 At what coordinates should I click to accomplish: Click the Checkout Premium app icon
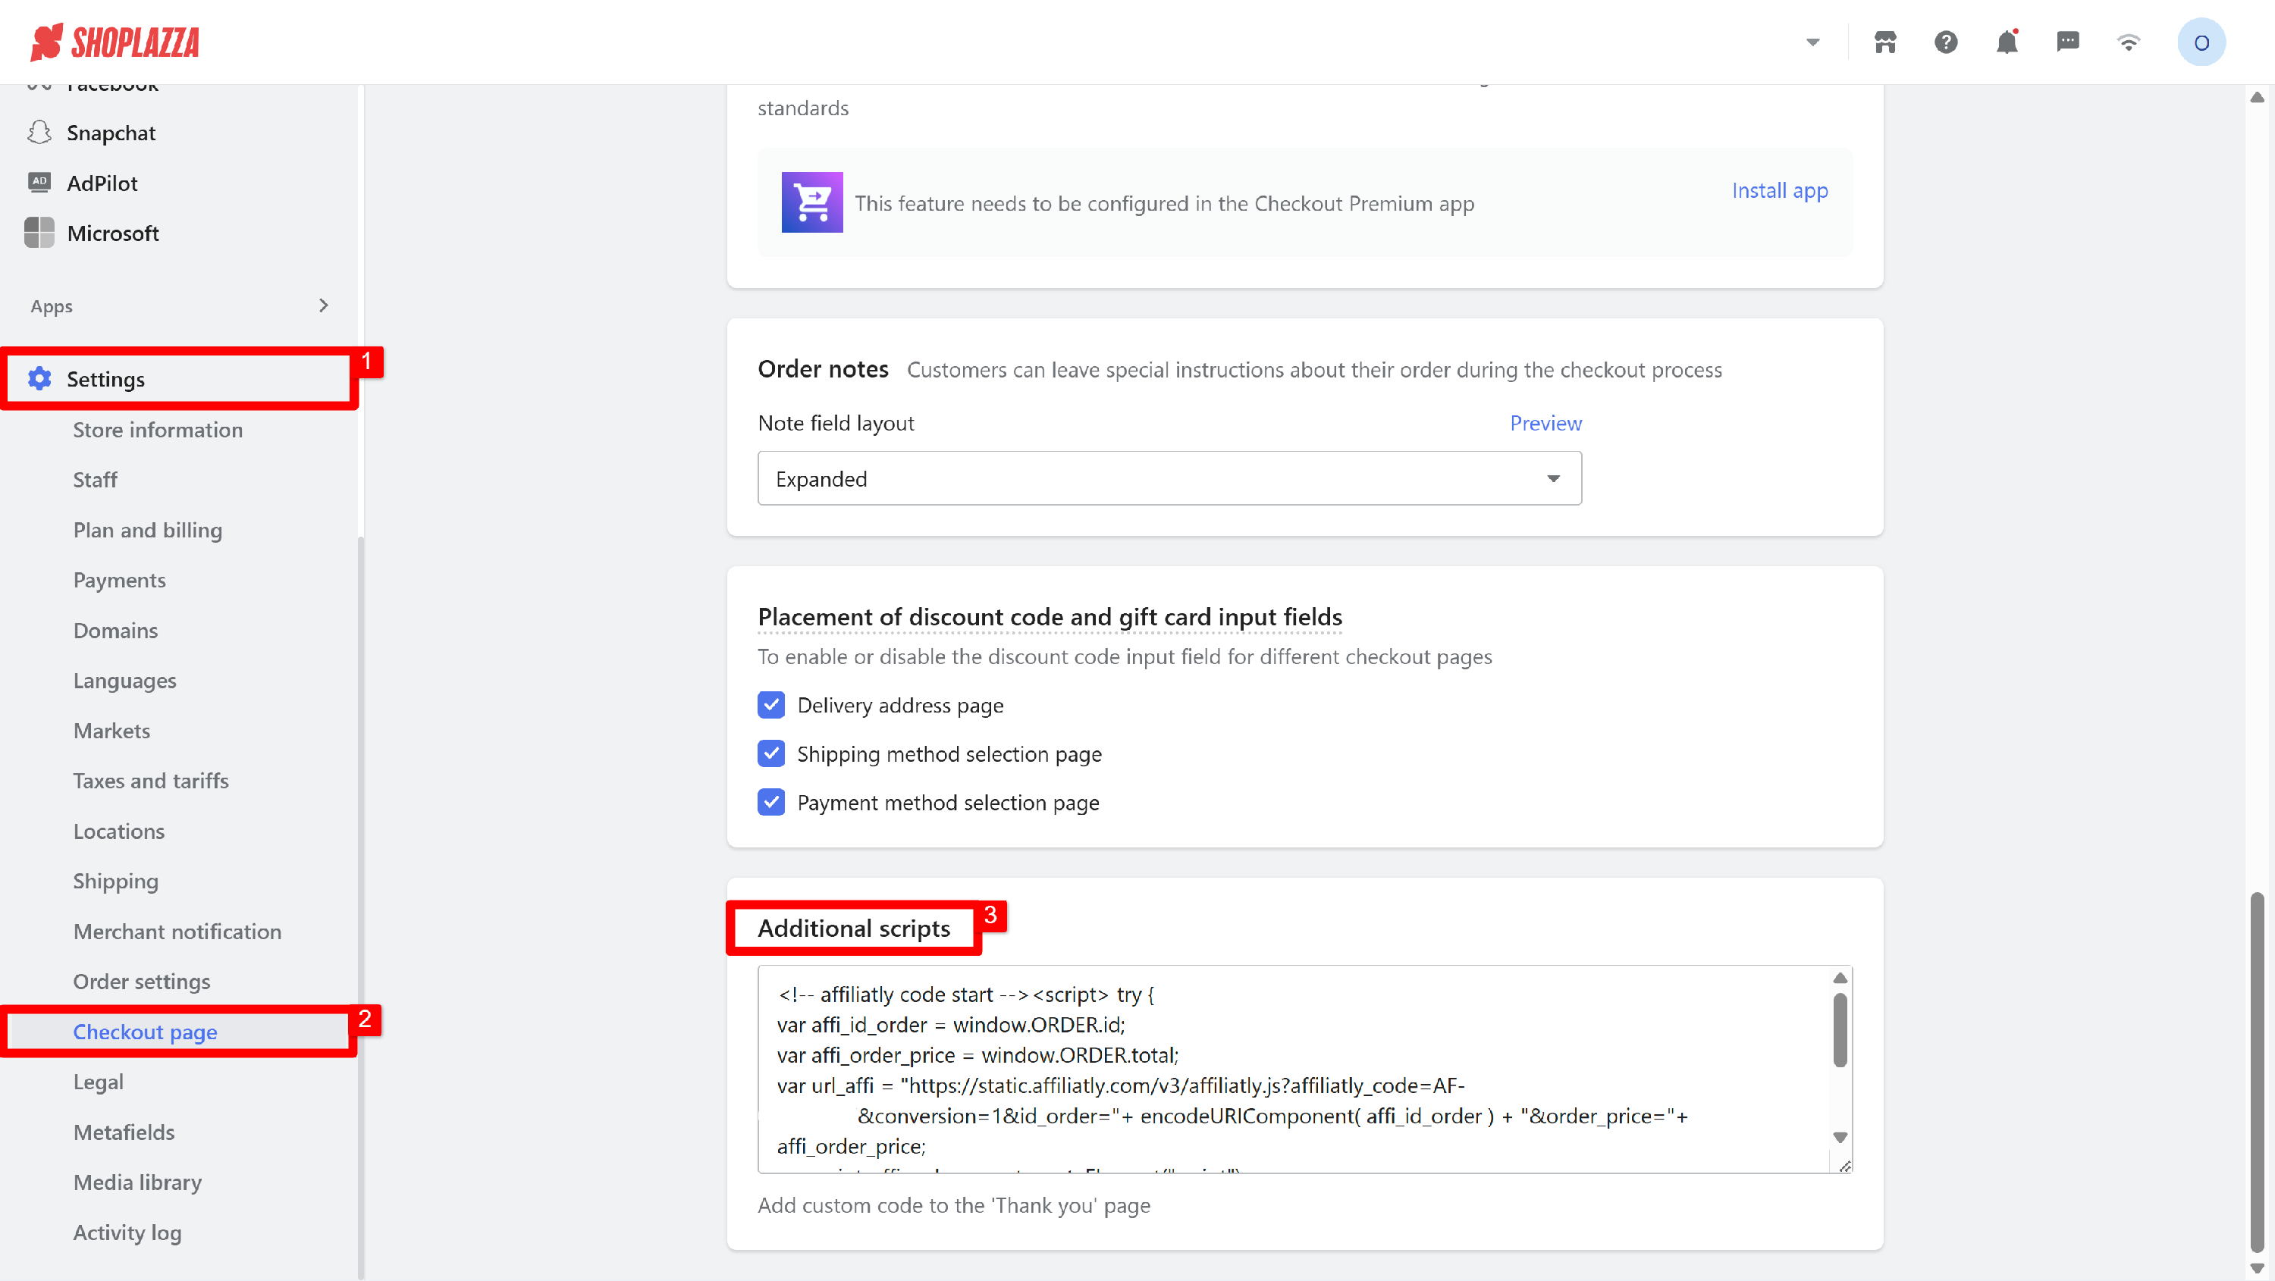811,202
